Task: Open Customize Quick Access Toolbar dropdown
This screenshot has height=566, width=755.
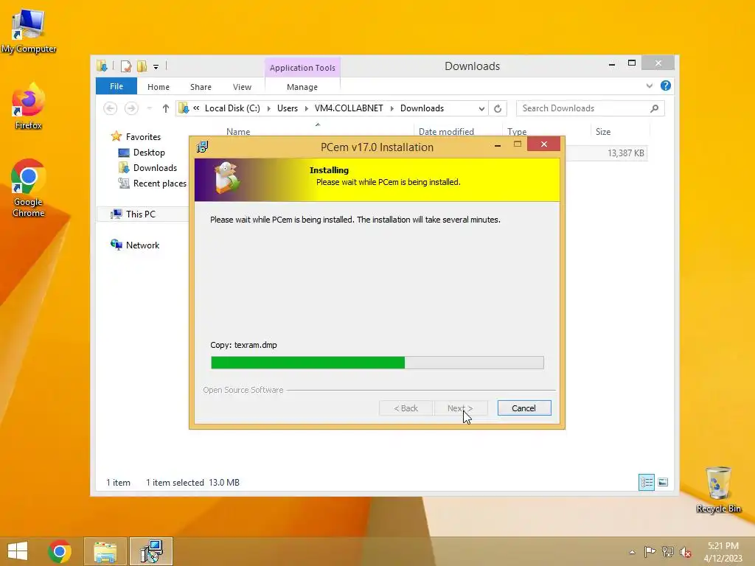Action: click(x=156, y=67)
